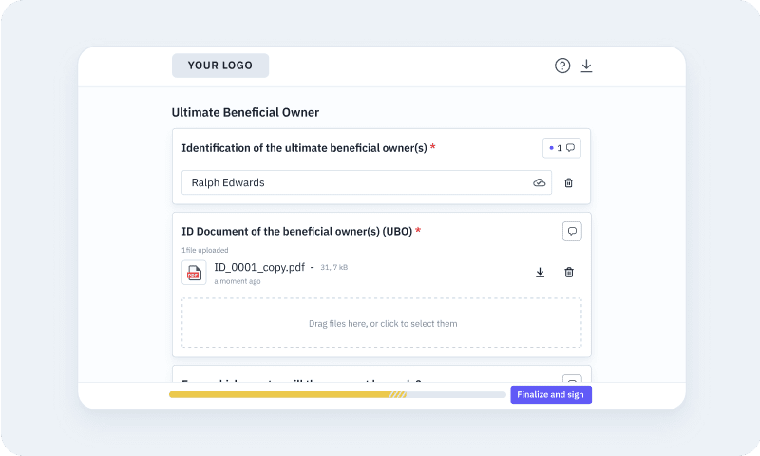
Task: Open the help question mark icon
Action: tap(562, 66)
